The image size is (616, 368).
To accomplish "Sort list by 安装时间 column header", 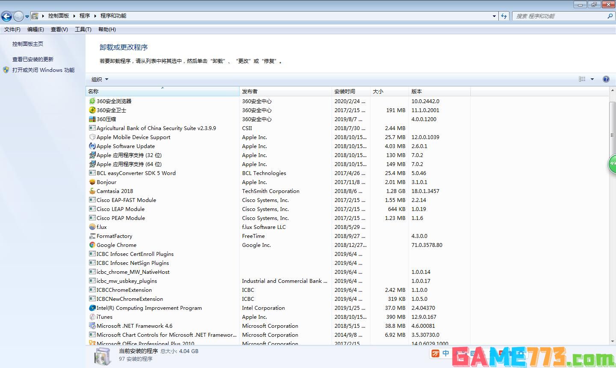I will tap(351, 91).
